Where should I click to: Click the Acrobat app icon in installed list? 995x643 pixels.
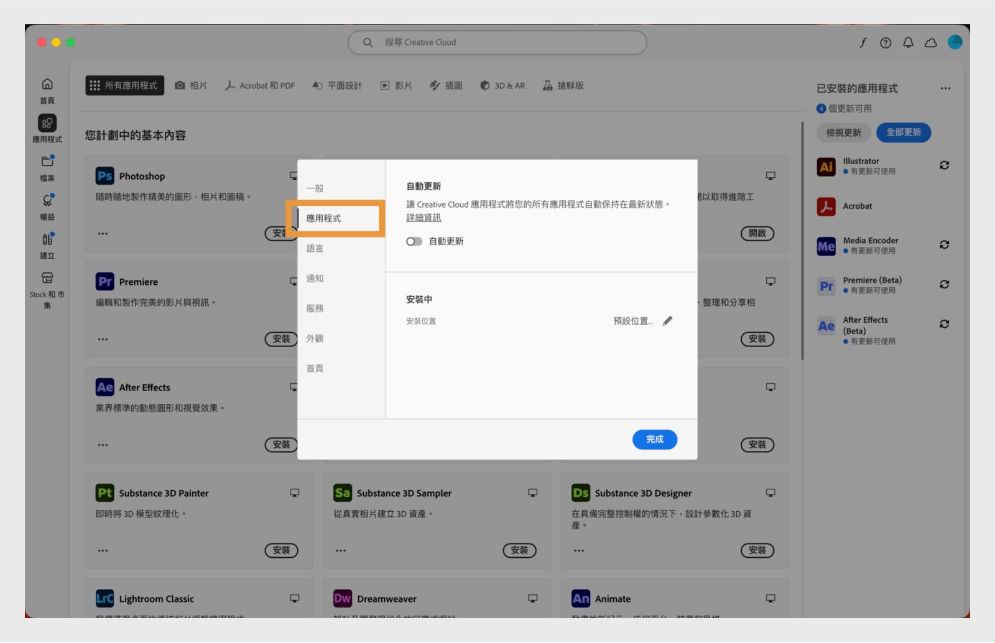tap(826, 206)
